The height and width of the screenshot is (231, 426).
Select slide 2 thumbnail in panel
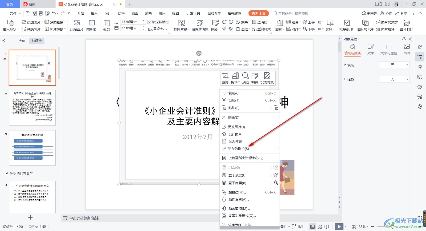[x=32, y=108]
